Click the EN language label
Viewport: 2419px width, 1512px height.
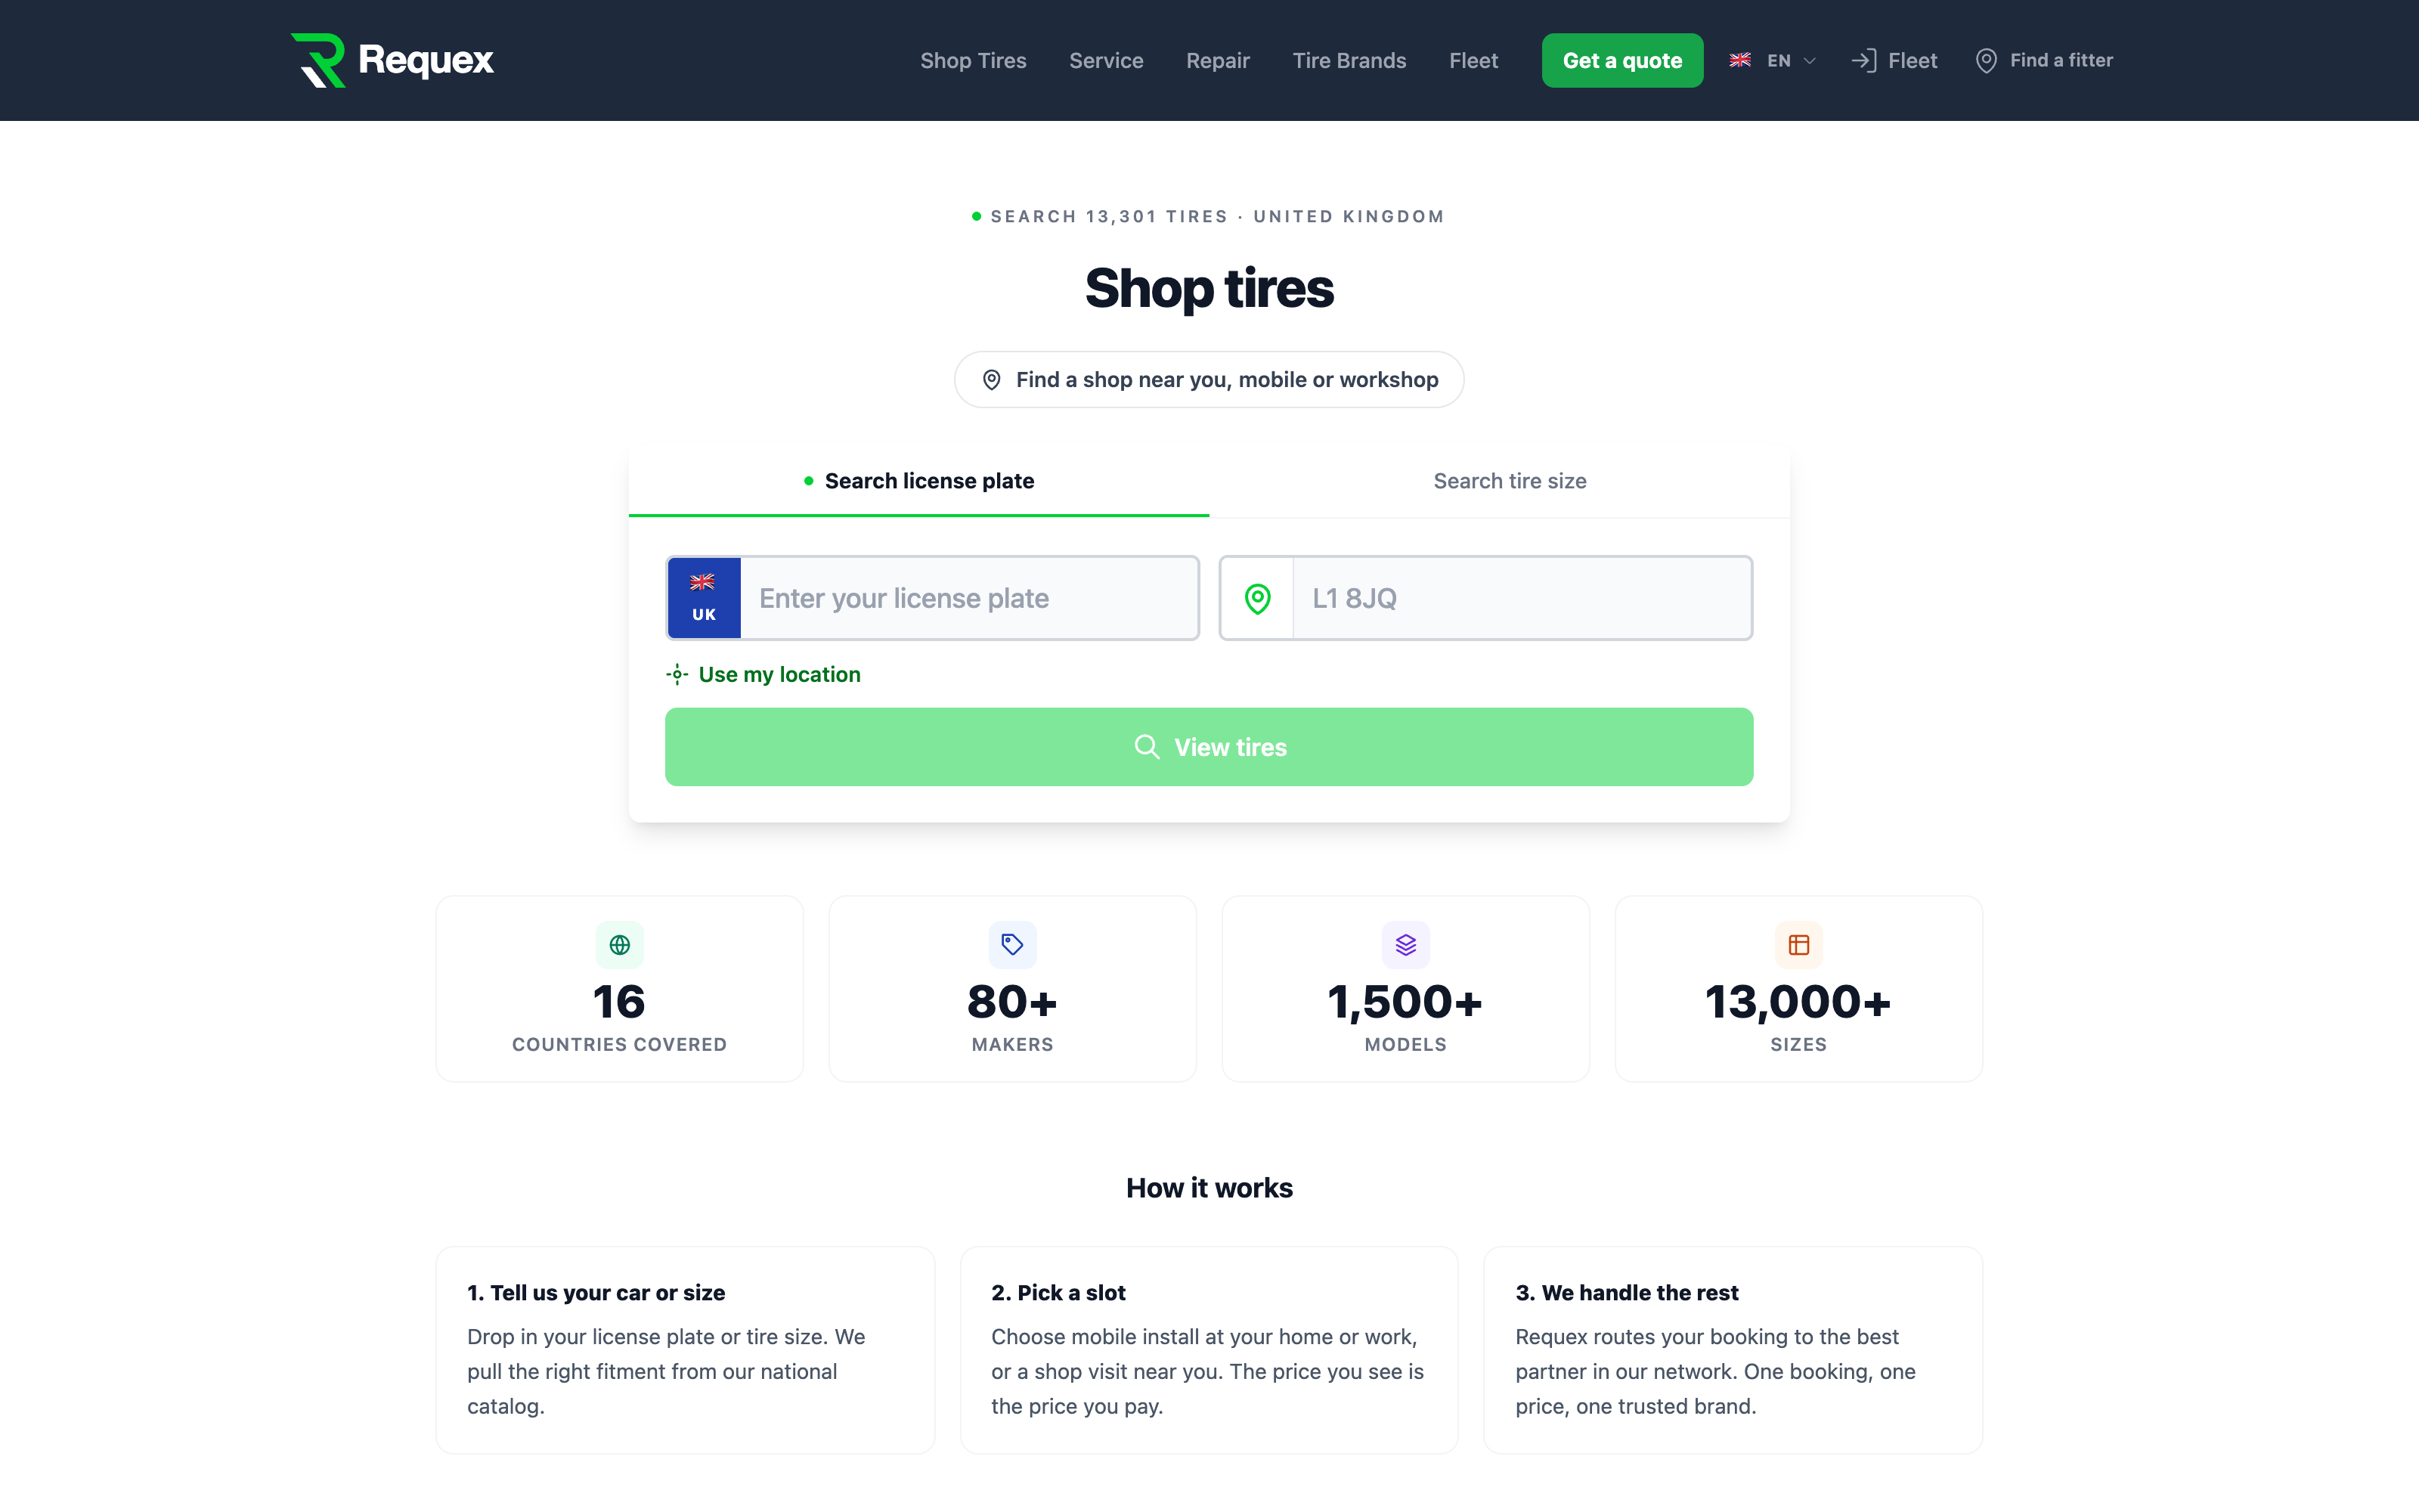tap(1778, 60)
